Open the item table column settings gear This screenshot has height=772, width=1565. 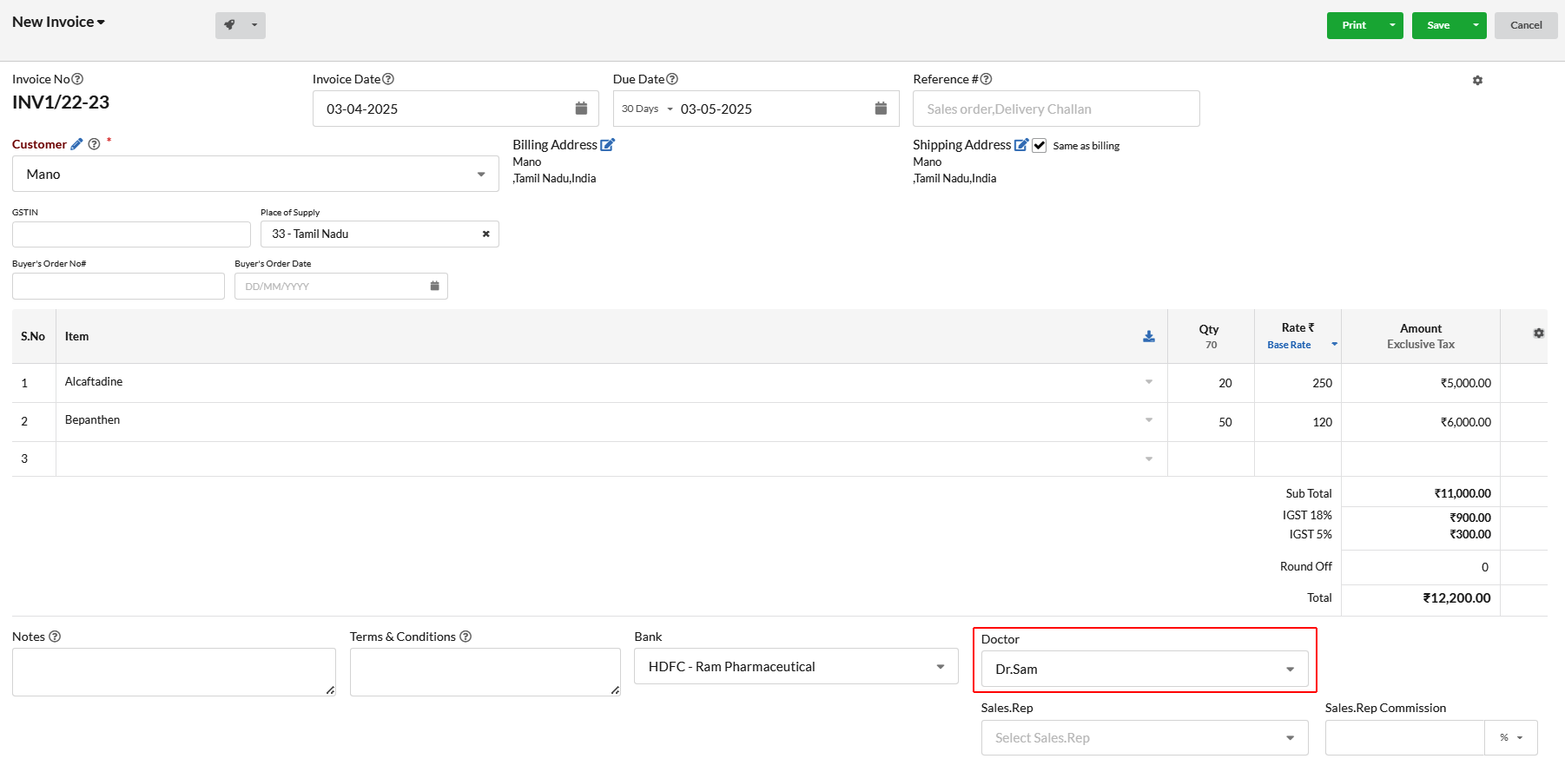pyautogui.click(x=1538, y=333)
